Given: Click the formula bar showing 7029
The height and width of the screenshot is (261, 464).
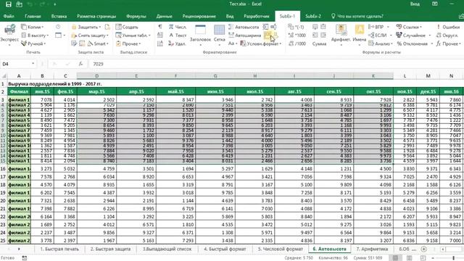Looking at the screenshot, I should pos(275,64).
